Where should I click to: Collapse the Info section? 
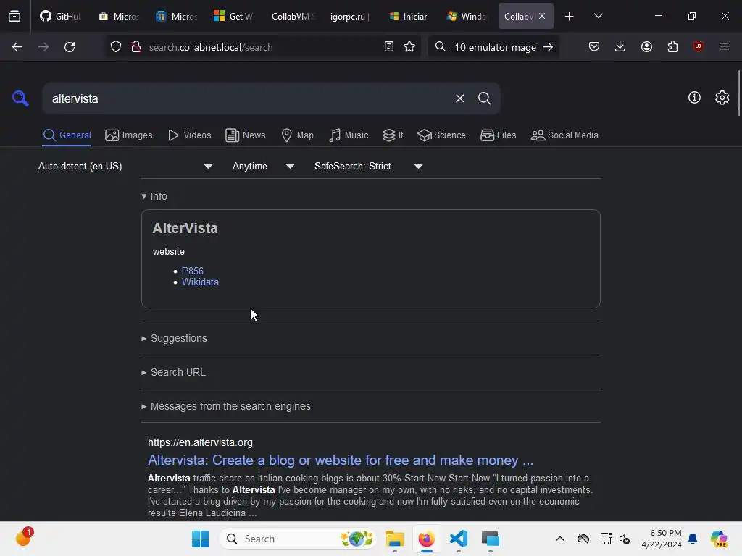coord(154,196)
